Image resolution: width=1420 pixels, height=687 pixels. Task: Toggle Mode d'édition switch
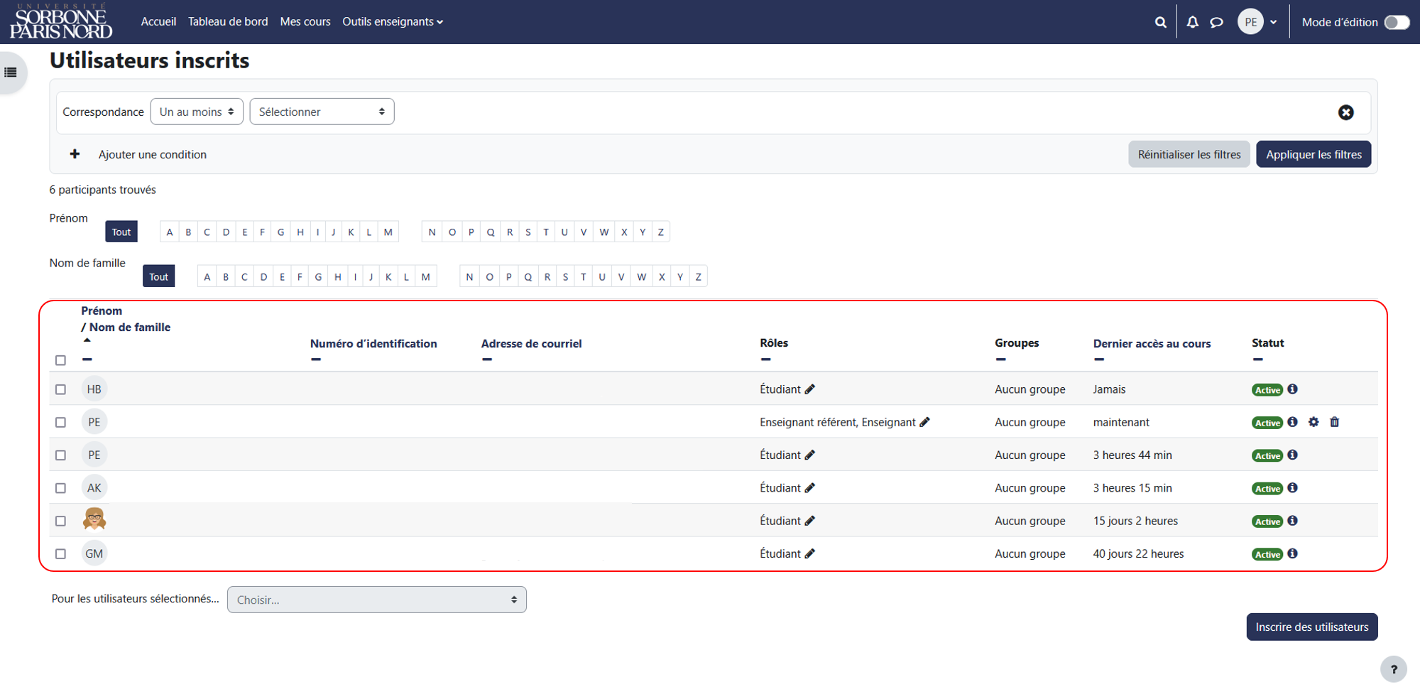[x=1397, y=22]
